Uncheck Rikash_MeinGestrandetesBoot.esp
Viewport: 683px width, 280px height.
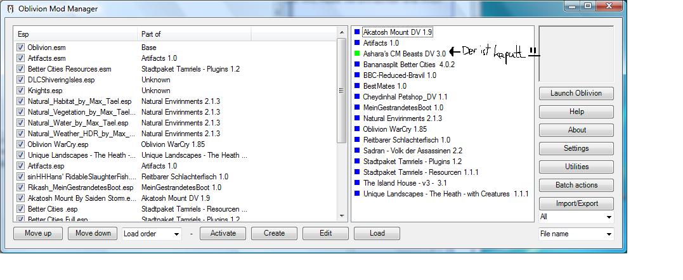pos(20,188)
